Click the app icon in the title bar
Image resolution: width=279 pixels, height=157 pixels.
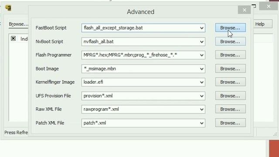pyautogui.click(x=8, y=8)
